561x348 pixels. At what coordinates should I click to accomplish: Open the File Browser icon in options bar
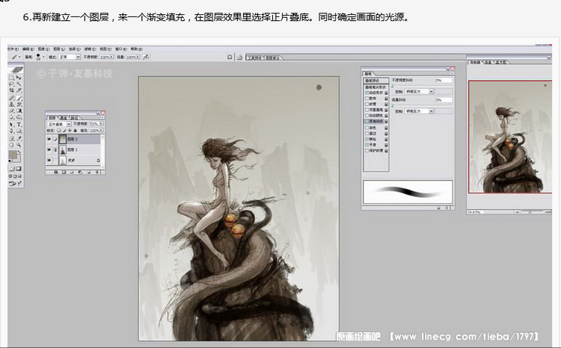(239, 57)
